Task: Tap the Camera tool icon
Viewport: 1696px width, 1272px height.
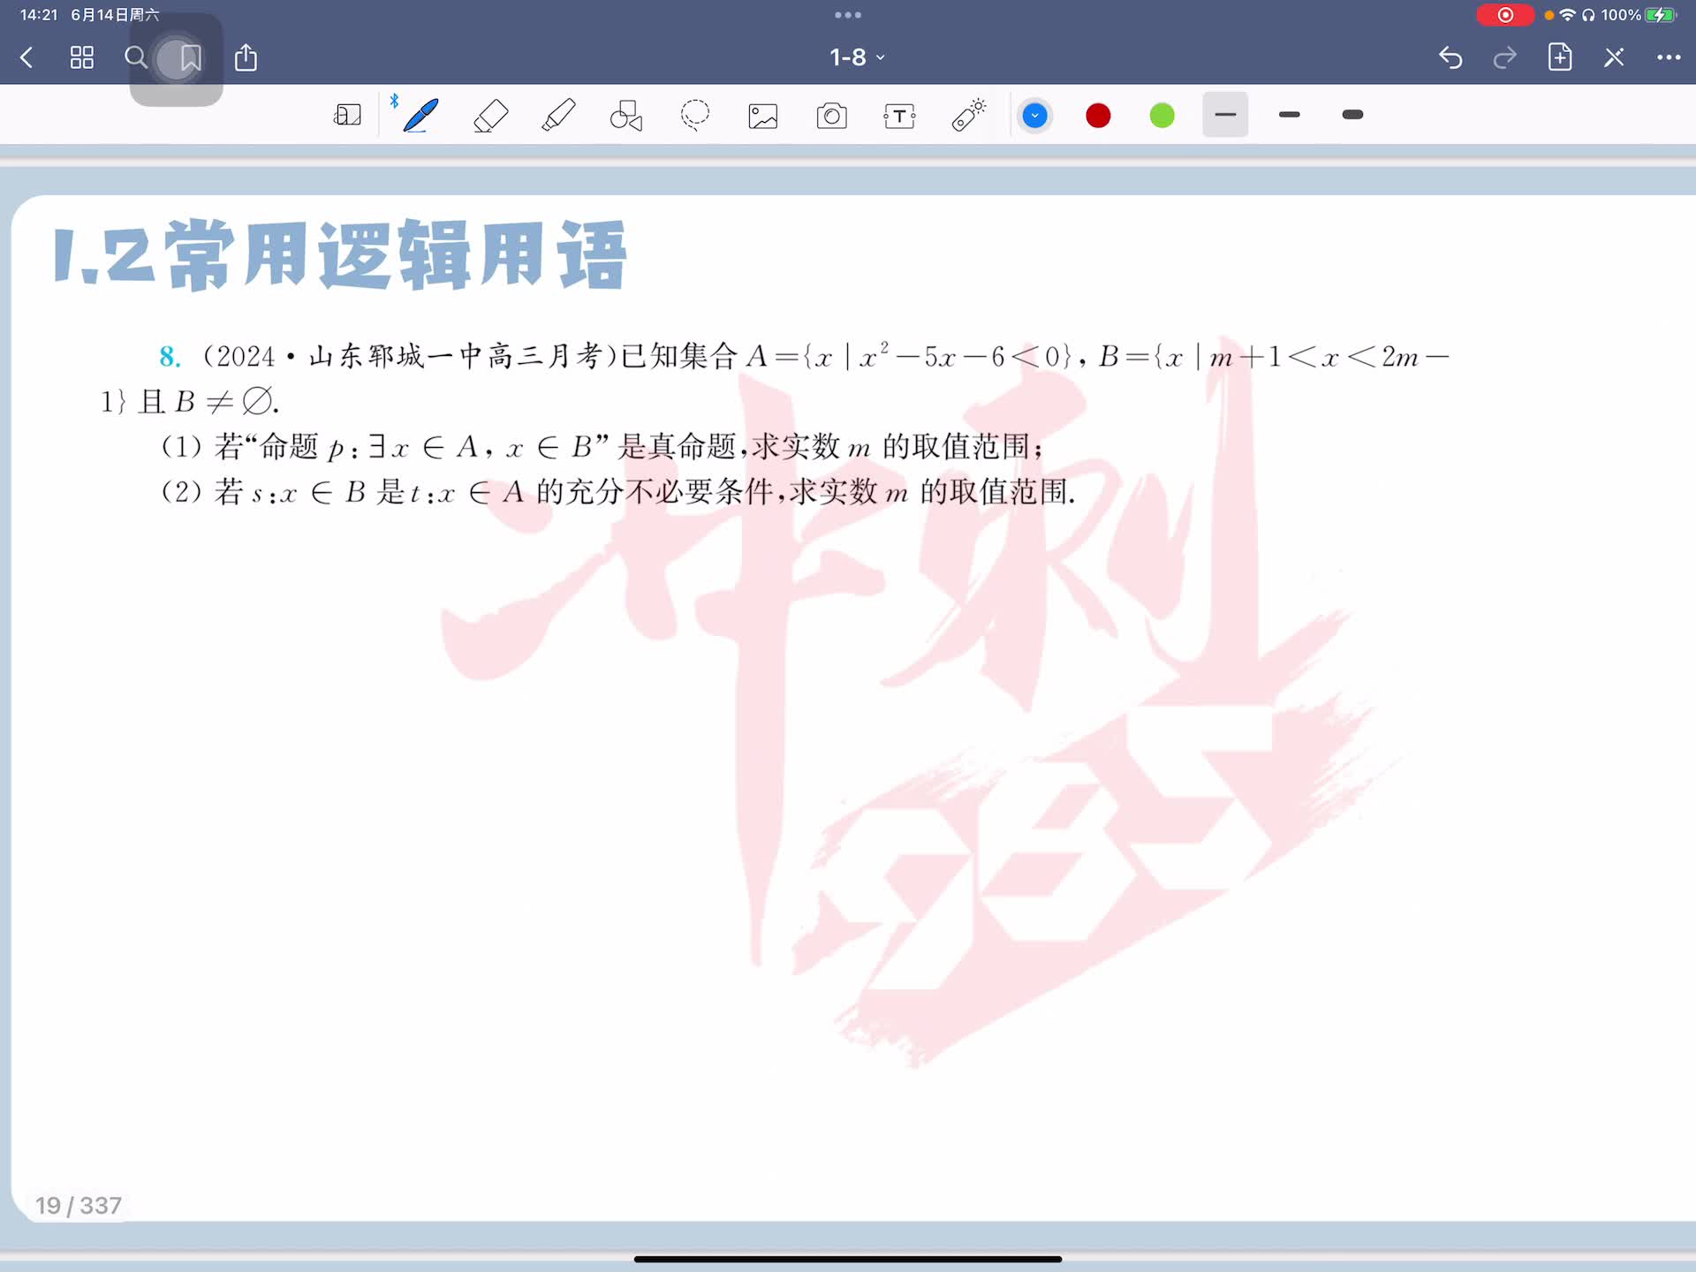Action: pos(831,116)
